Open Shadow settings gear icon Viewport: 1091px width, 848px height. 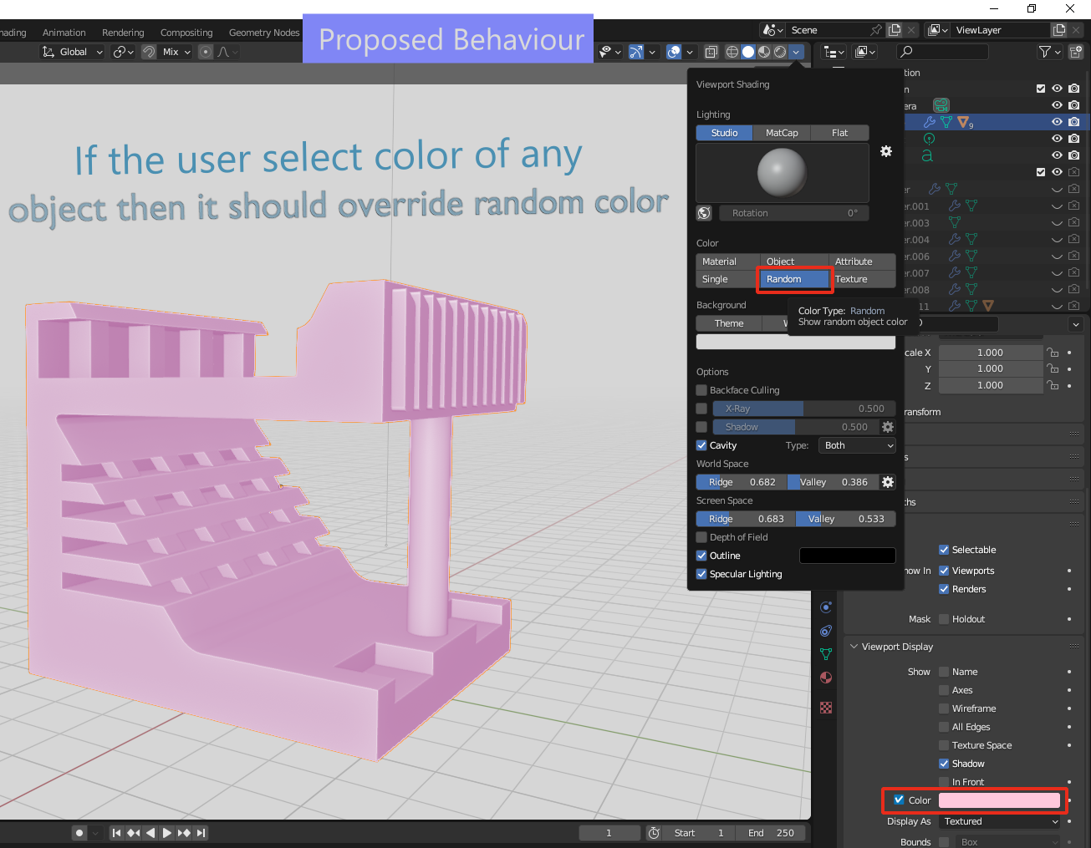click(x=888, y=427)
